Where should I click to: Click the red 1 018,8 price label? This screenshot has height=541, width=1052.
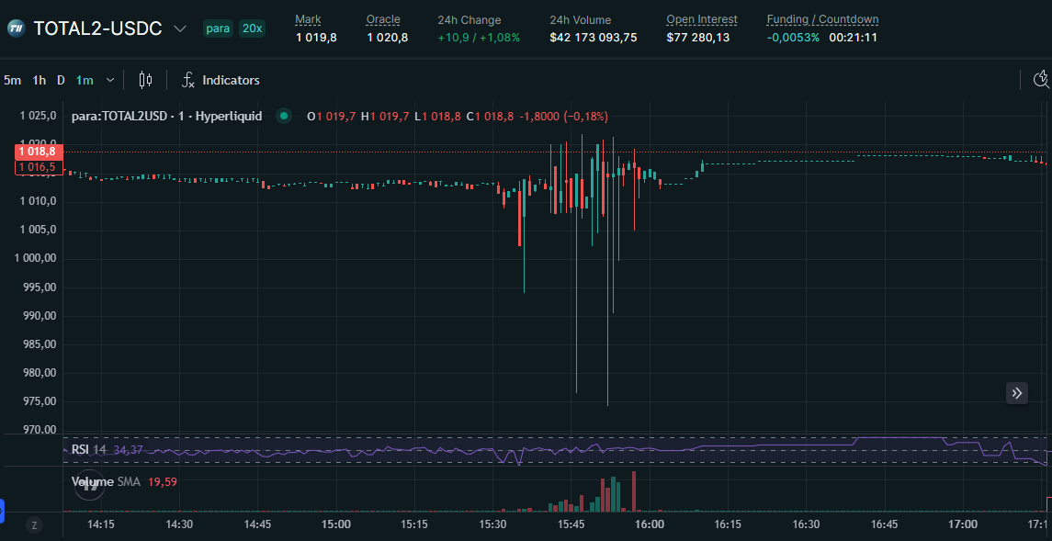click(39, 152)
